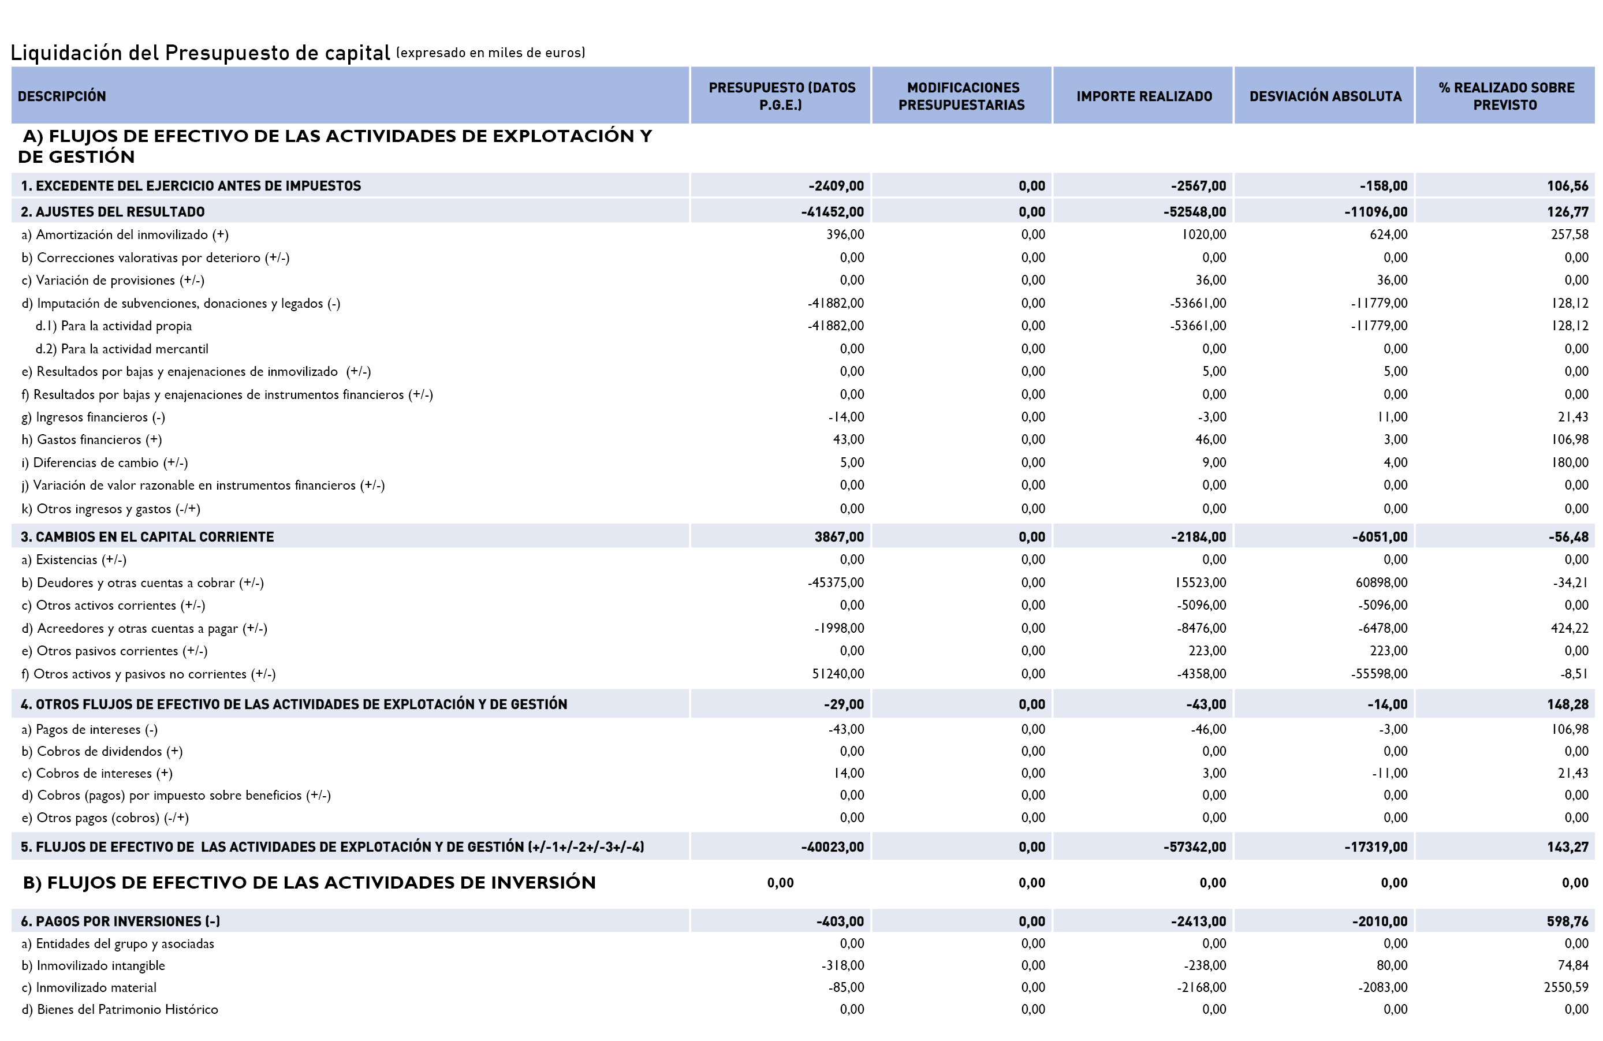Click the IMPORTE REALIZADO column header
The height and width of the screenshot is (1041, 1603).
point(1143,96)
